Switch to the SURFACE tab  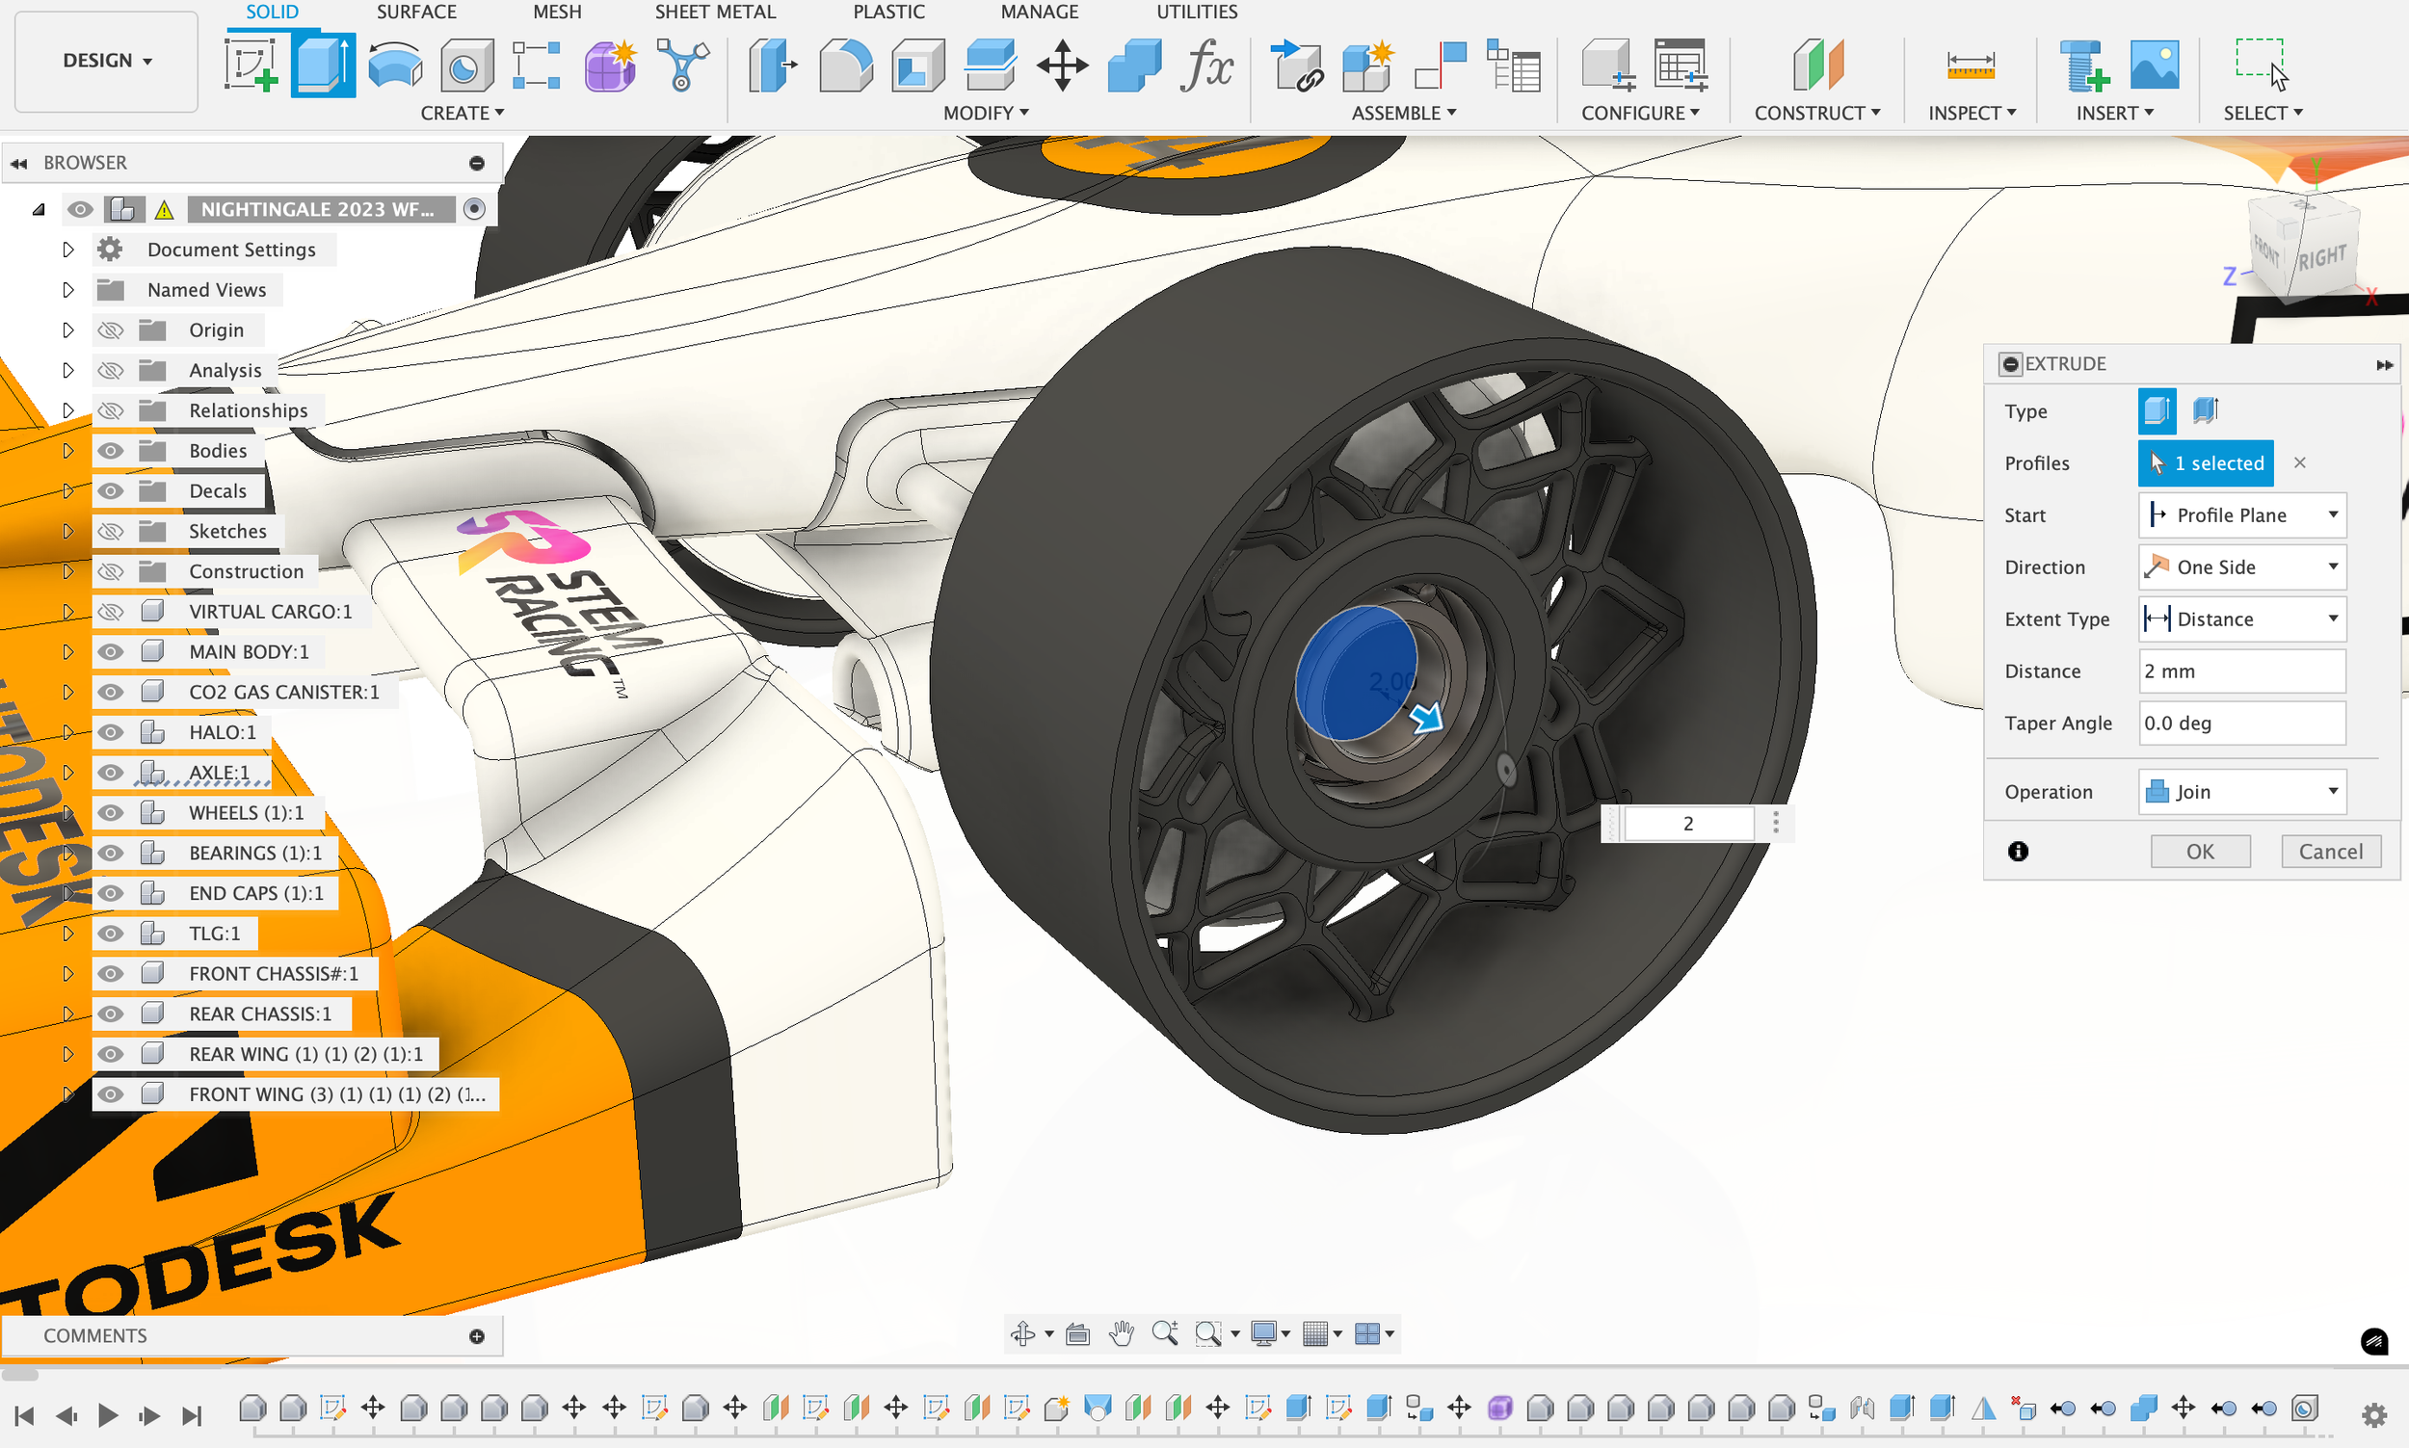pos(415,12)
